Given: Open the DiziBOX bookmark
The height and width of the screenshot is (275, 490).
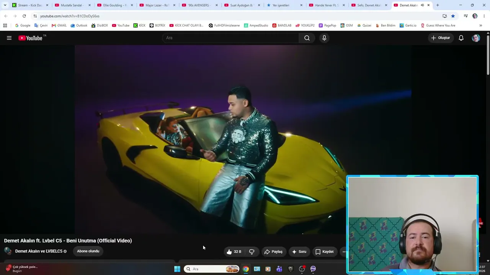Looking at the screenshot, I should [x=100, y=26].
